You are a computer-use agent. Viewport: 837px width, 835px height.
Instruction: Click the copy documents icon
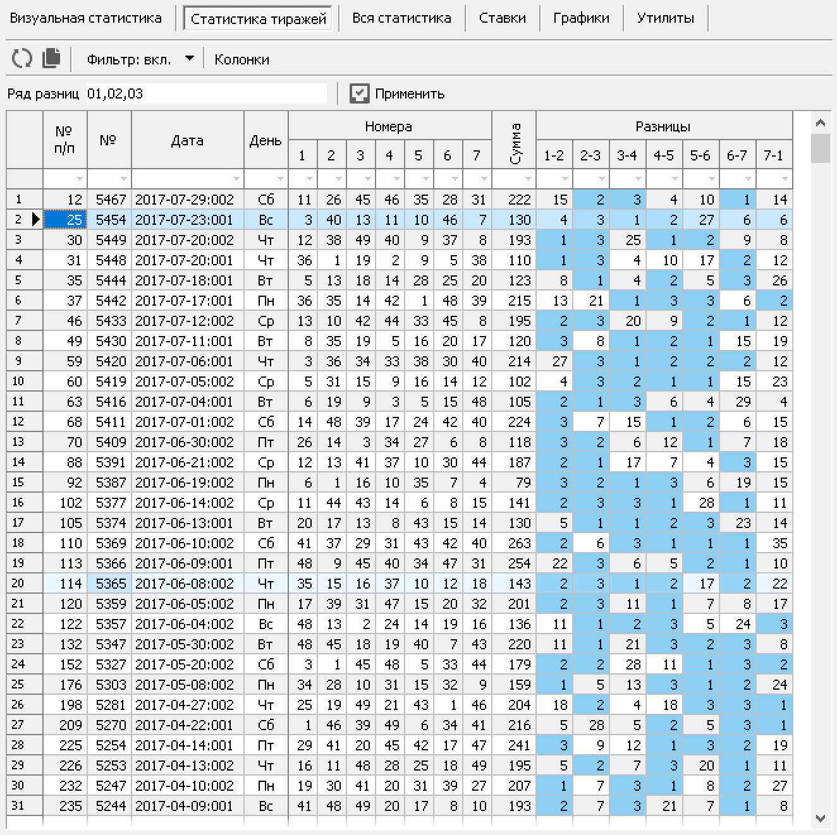click(x=51, y=58)
